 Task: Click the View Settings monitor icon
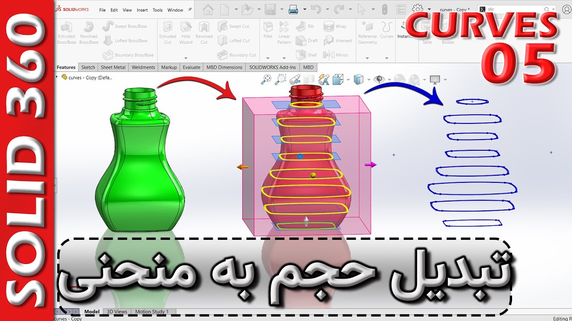pyautogui.click(x=435, y=79)
